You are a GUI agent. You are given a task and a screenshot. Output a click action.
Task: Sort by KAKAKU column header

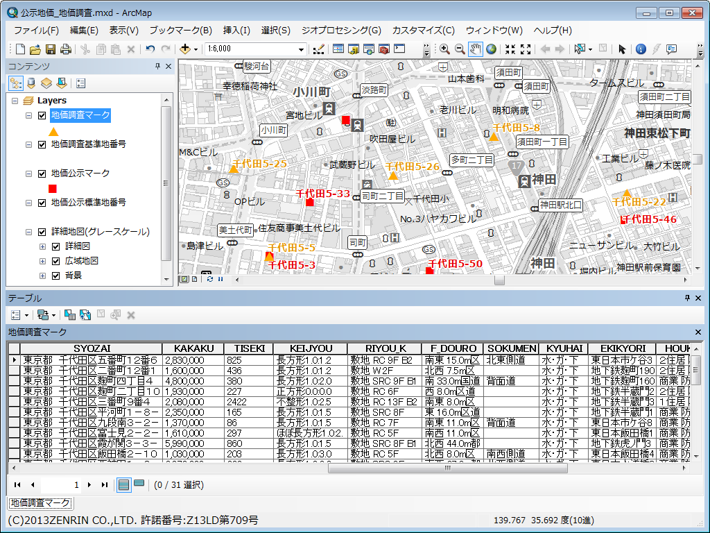tap(194, 348)
